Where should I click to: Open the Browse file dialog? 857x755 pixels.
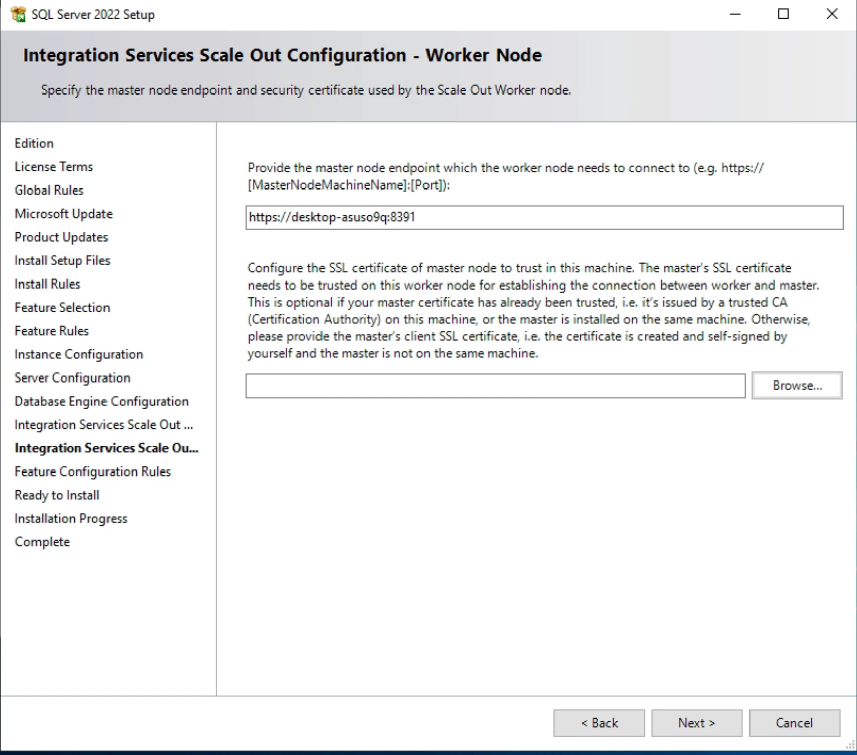click(x=797, y=386)
